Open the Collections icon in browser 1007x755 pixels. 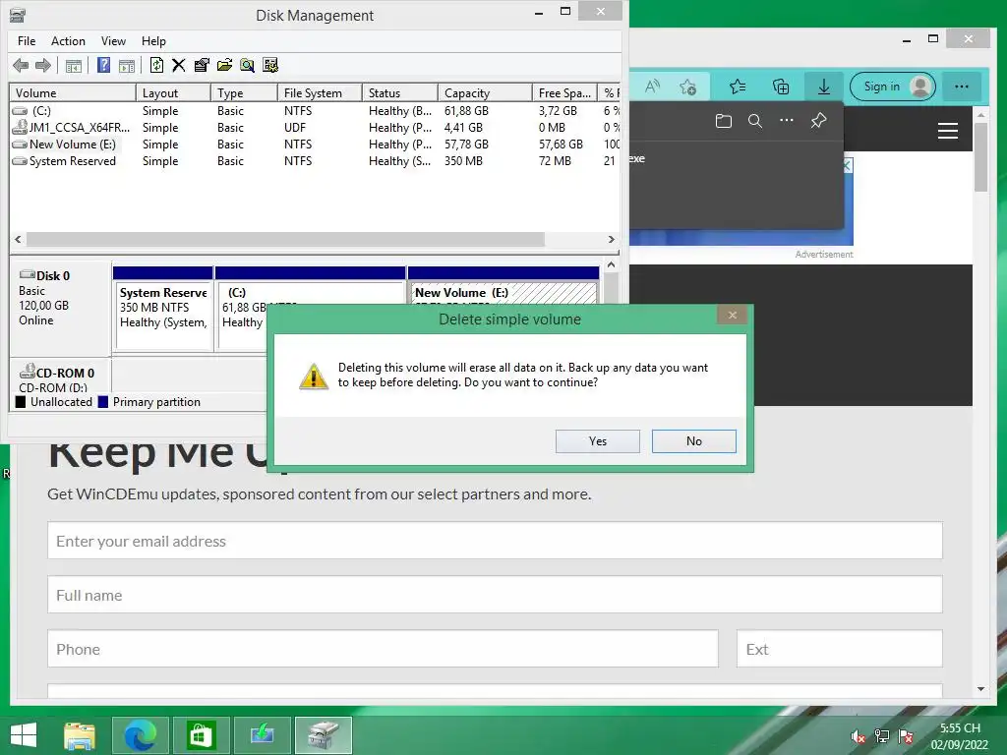[x=781, y=87]
